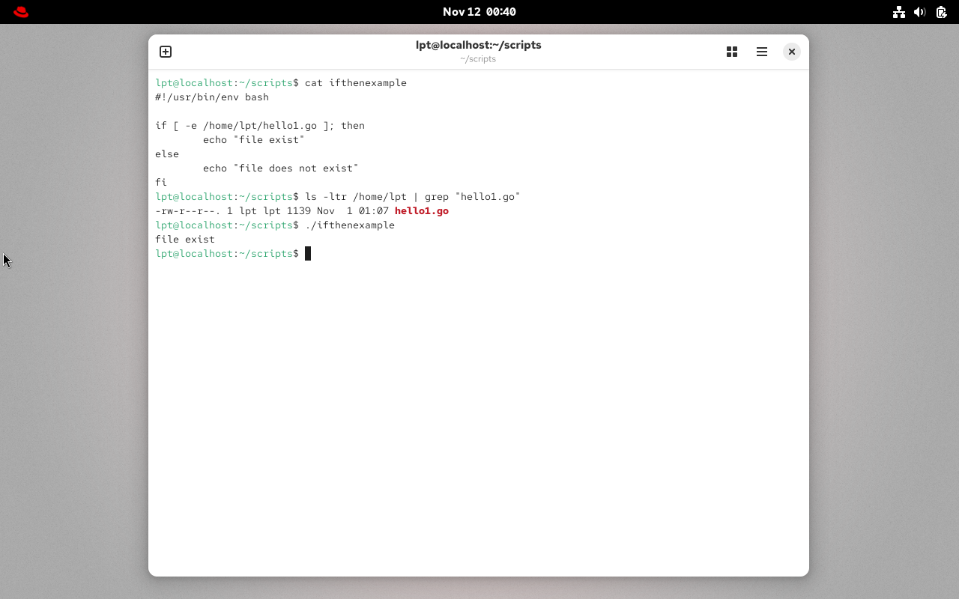Click the charging battery icon
959x599 pixels.
940,12
